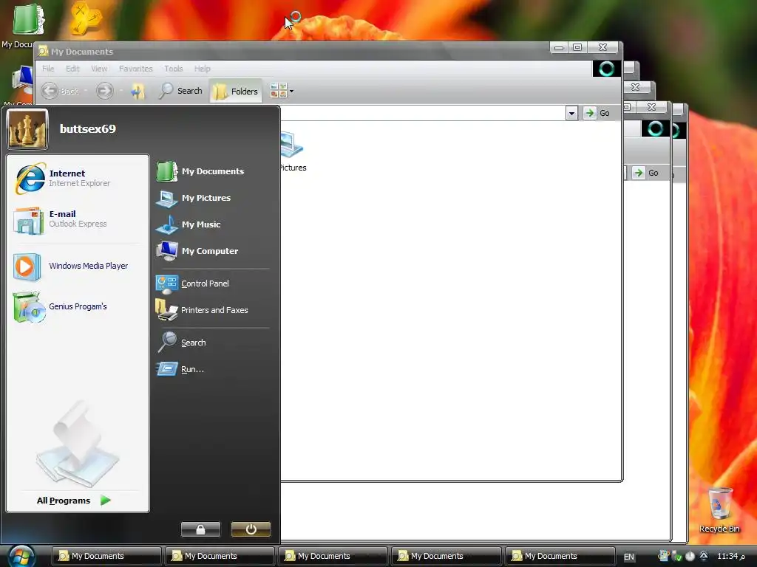The width and height of the screenshot is (757, 567).
Task: Open the Back history dropdown arrow
Action: 86,91
